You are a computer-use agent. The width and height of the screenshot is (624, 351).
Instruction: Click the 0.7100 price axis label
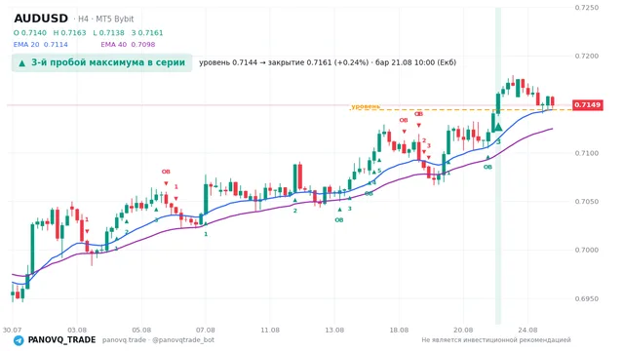pos(587,153)
